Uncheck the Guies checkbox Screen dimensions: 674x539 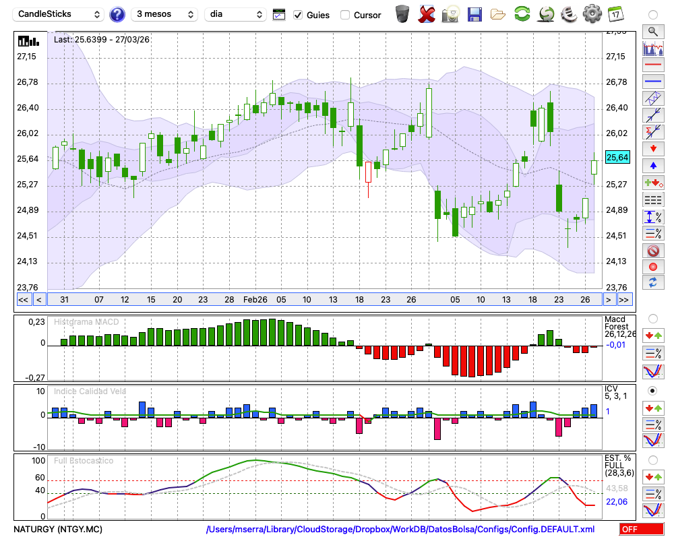299,15
